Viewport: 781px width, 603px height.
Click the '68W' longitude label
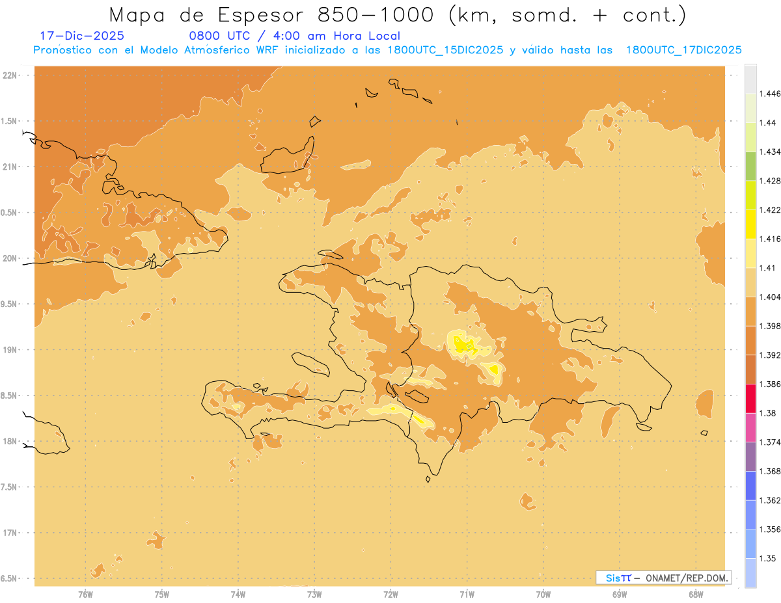[x=696, y=595]
